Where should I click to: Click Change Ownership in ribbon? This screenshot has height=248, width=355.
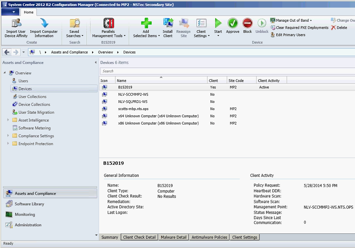pos(343,21)
